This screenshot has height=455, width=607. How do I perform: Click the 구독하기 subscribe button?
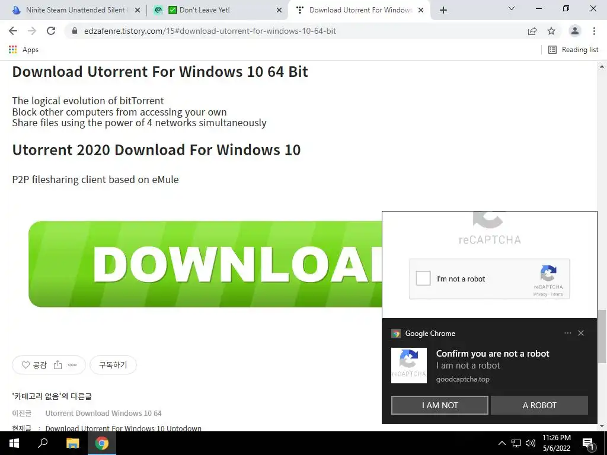click(113, 365)
